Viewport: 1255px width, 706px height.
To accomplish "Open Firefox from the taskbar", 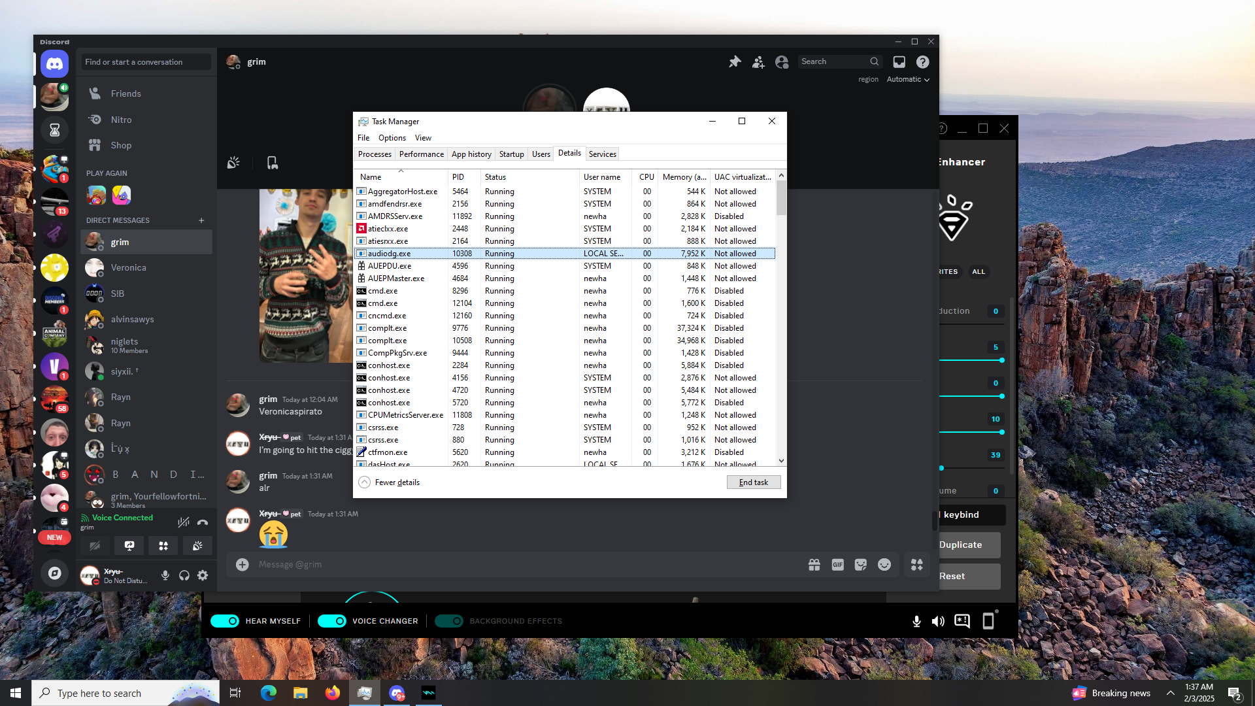I will click(333, 693).
